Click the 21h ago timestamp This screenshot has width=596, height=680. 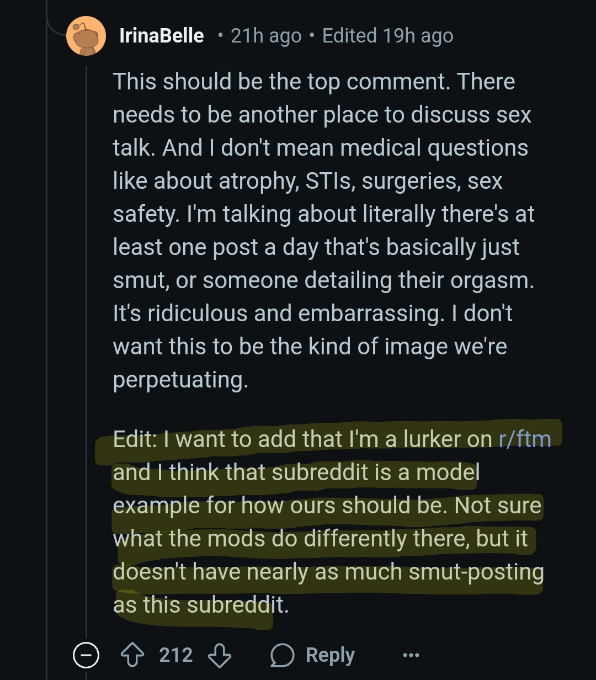pos(266,36)
